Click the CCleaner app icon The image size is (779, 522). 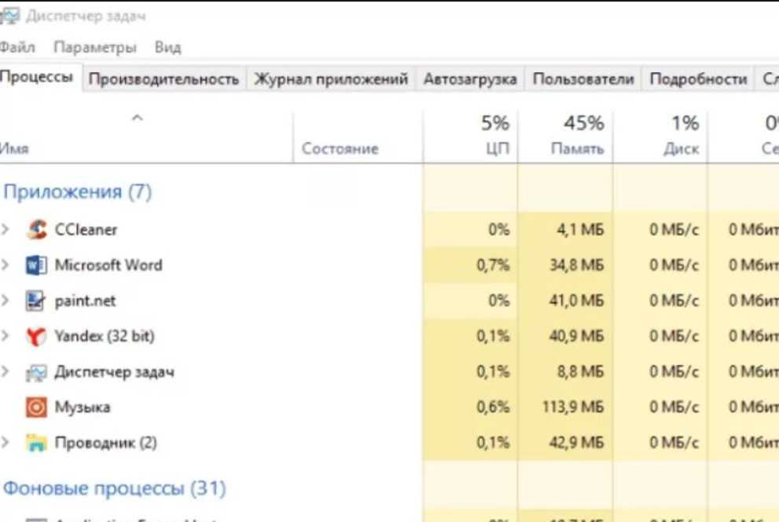pos(36,229)
